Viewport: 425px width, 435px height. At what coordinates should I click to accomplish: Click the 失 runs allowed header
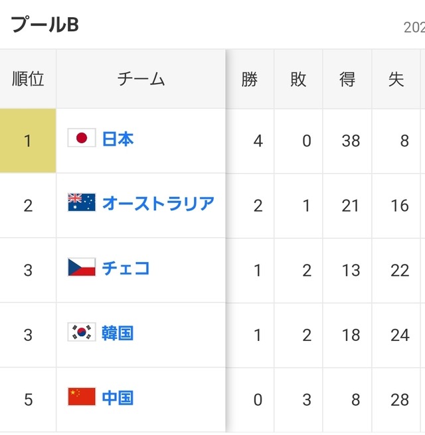[396, 79]
